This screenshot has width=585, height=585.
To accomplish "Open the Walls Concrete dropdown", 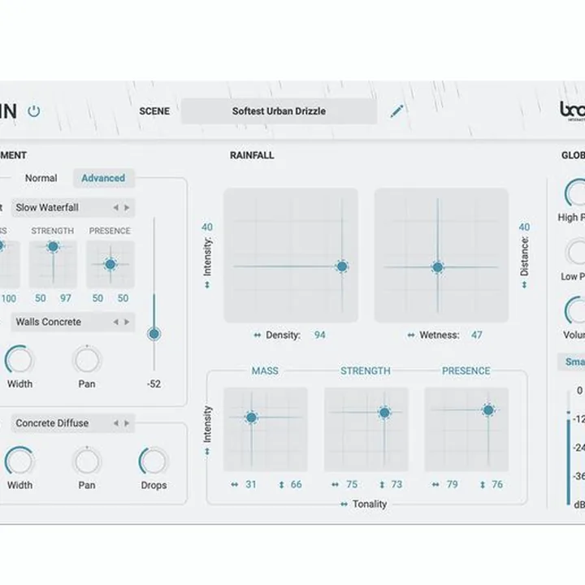I will (x=73, y=322).
